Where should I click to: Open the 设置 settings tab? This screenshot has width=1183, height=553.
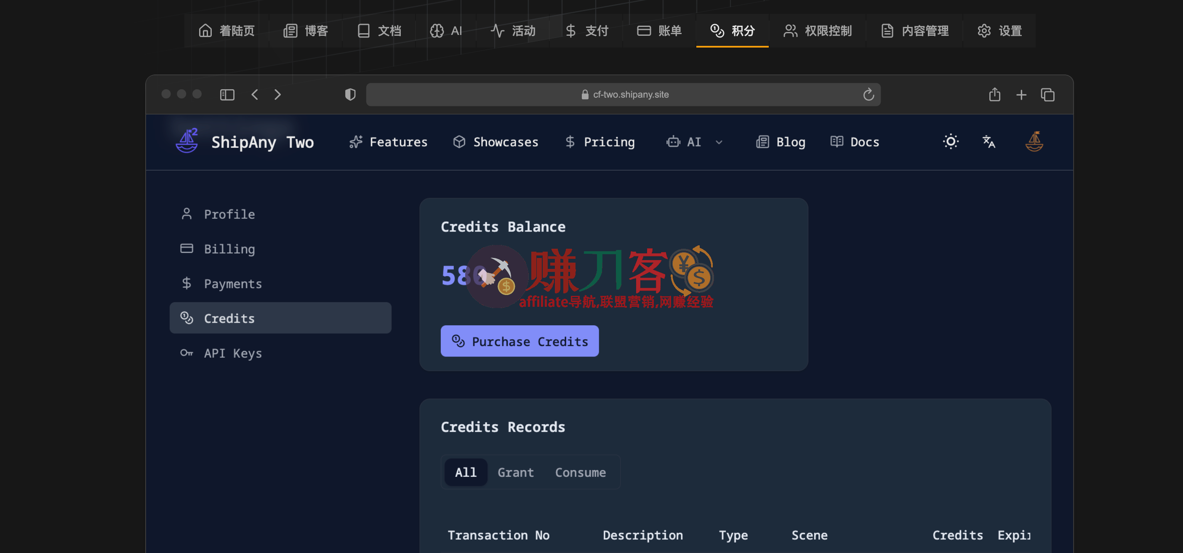pos(999,31)
